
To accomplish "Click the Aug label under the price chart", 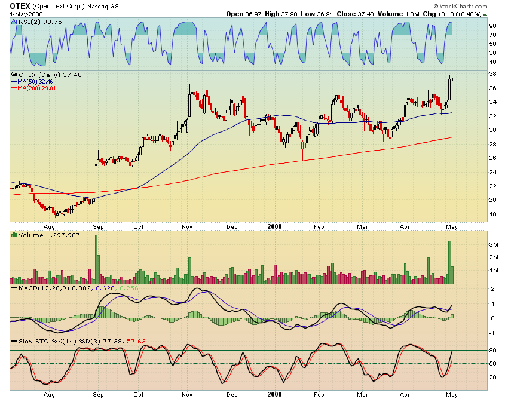I will 49,227.
